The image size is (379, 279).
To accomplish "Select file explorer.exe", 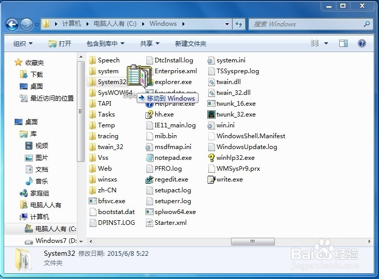I will point(173,82).
